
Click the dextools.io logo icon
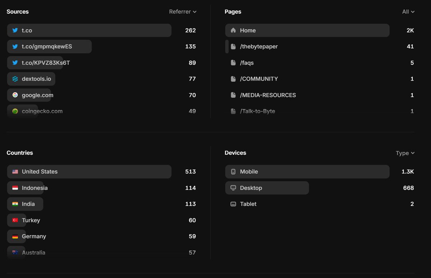click(15, 79)
